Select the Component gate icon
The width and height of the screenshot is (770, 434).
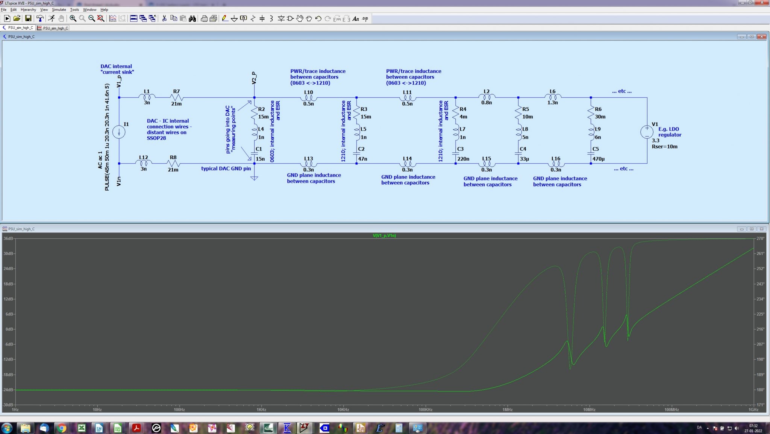click(x=290, y=18)
